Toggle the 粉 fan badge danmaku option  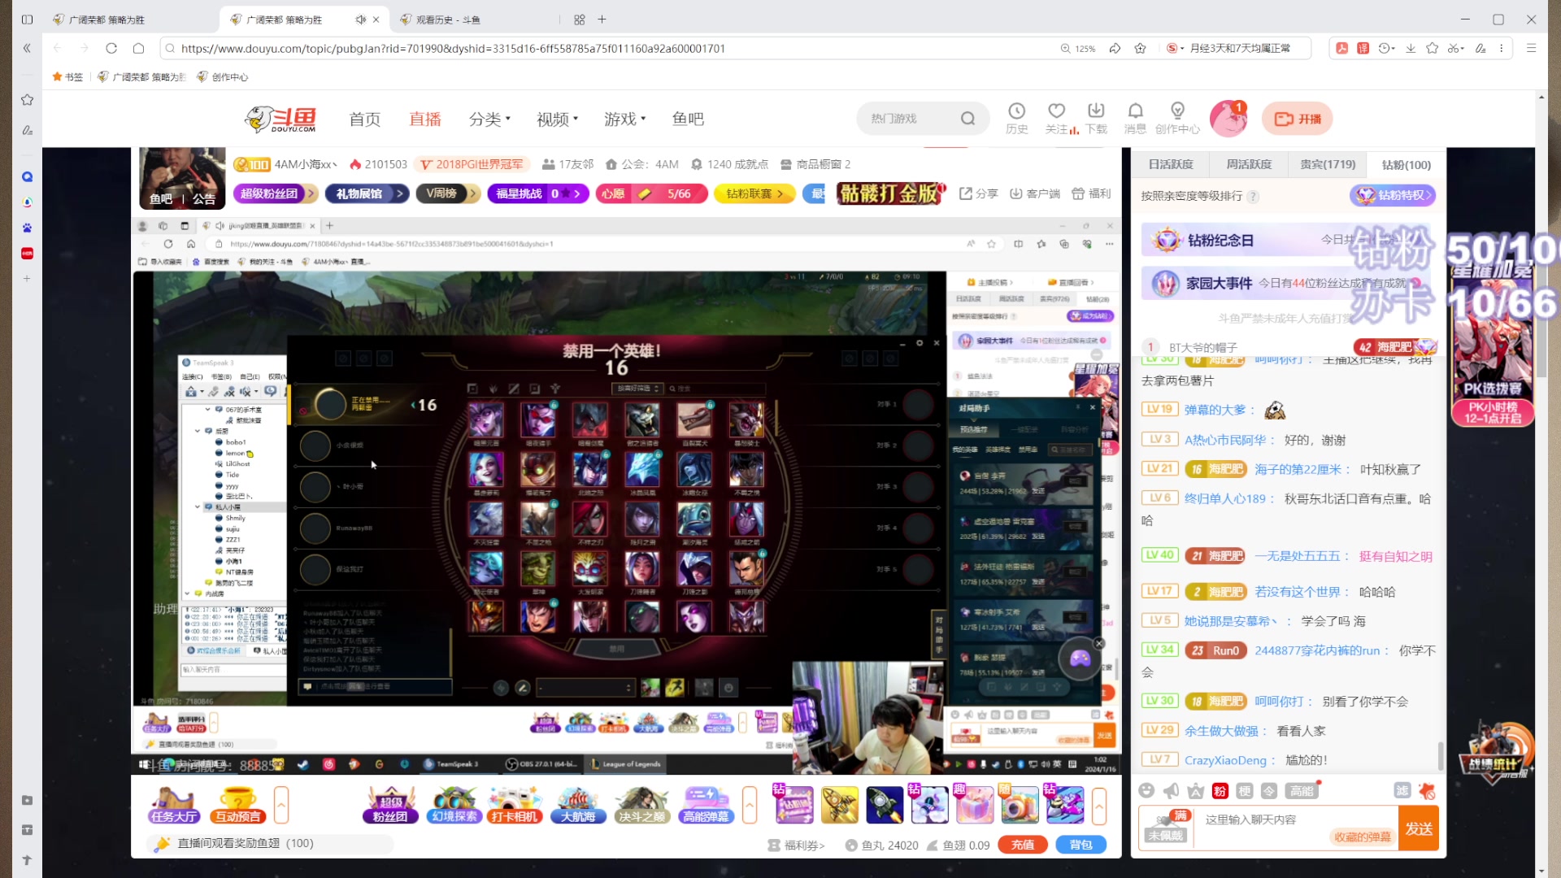1220,791
